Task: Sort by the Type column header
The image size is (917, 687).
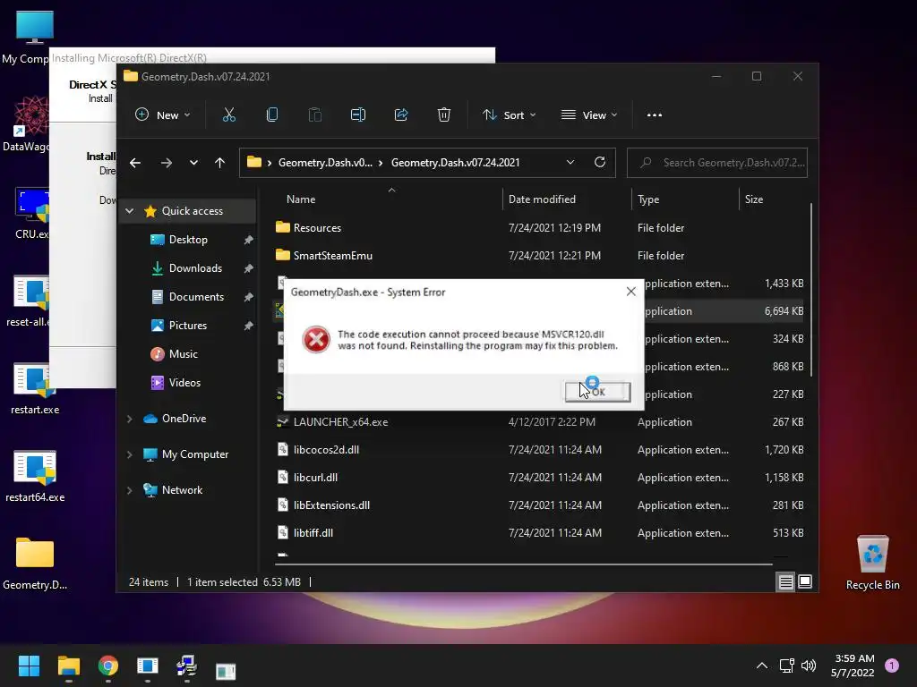Action: coord(648,199)
